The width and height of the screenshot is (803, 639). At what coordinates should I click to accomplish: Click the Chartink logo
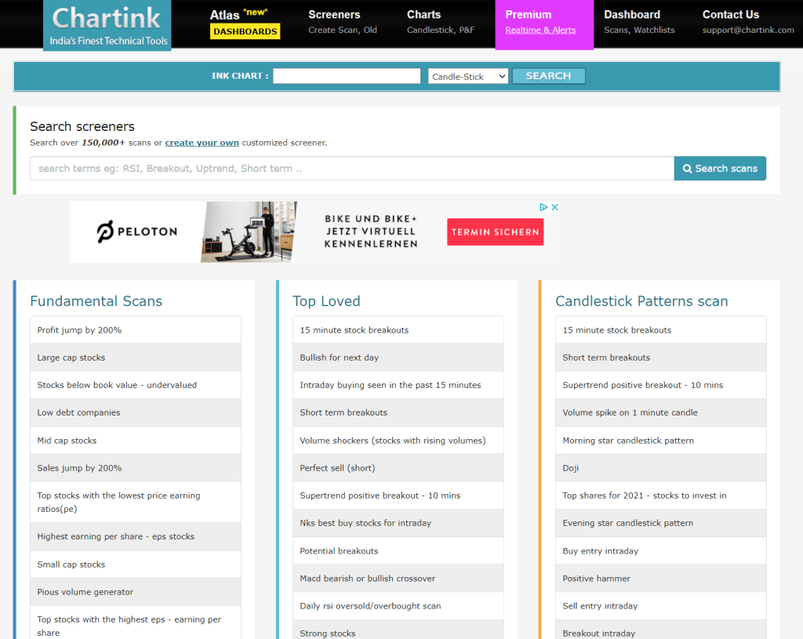click(x=107, y=25)
